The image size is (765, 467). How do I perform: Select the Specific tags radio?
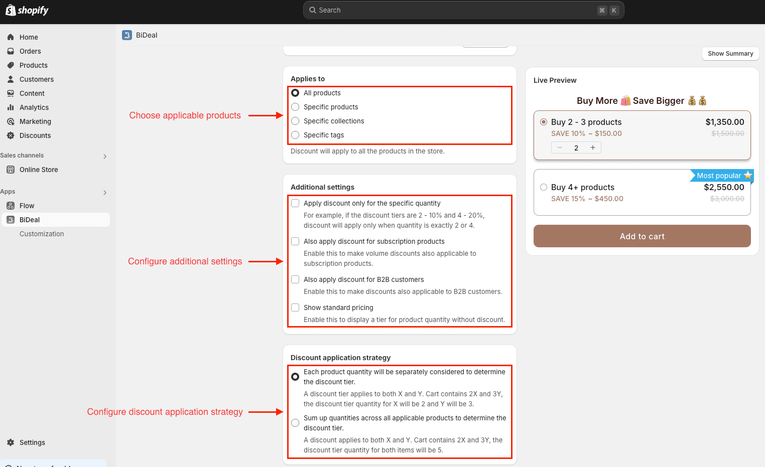pyautogui.click(x=295, y=135)
